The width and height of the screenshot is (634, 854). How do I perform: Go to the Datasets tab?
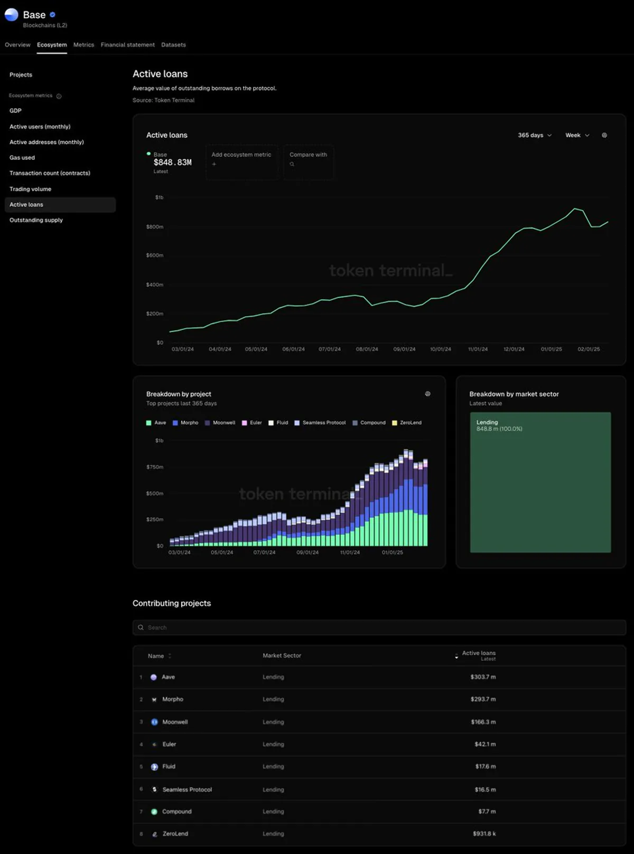coord(173,45)
